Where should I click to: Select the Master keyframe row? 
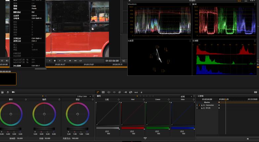207,102
